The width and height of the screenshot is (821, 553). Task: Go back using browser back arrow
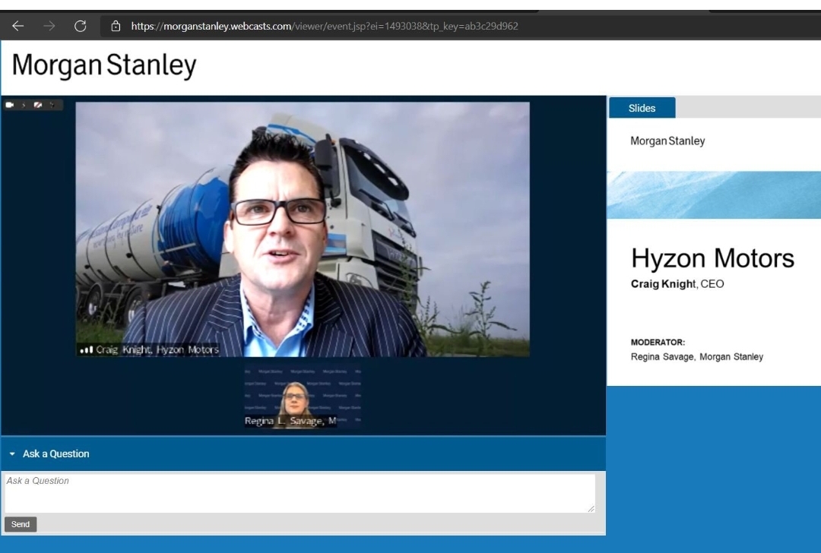[17, 26]
